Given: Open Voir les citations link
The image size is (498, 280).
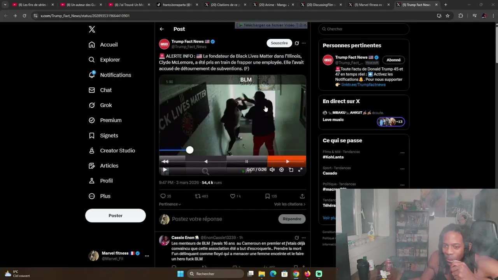Looking at the screenshot, I should coord(290,204).
